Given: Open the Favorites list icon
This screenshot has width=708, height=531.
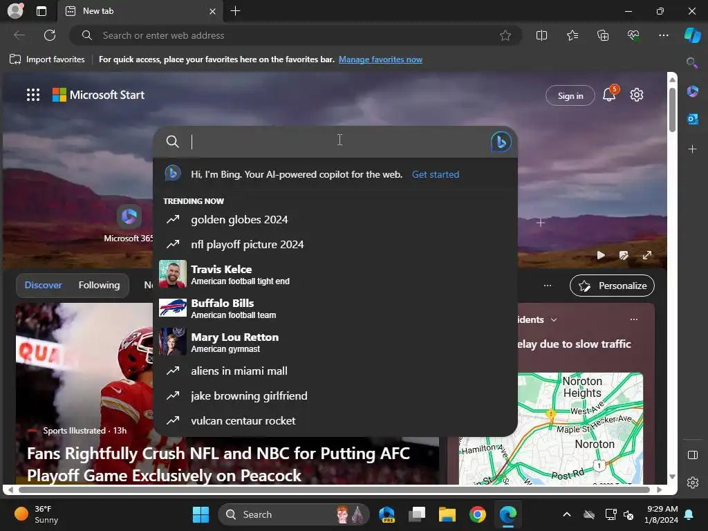Looking at the screenshot, I should point(572,35).
